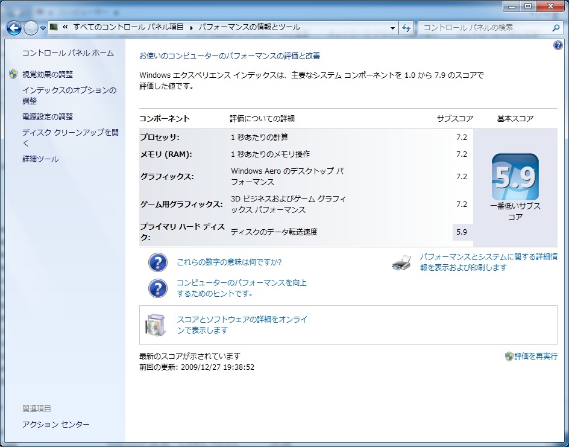
Task: Open パフォーマンスとシステムに関する詳細情報 print link
Action: (x=488, y=262)
